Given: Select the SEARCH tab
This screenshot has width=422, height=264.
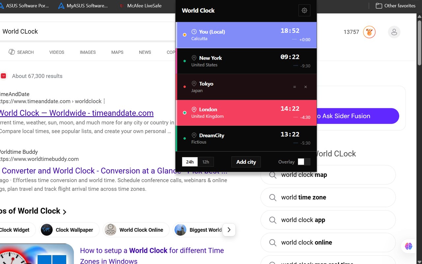Looking at the screenshot, I should pyautogui.click(x=21, y=52).
